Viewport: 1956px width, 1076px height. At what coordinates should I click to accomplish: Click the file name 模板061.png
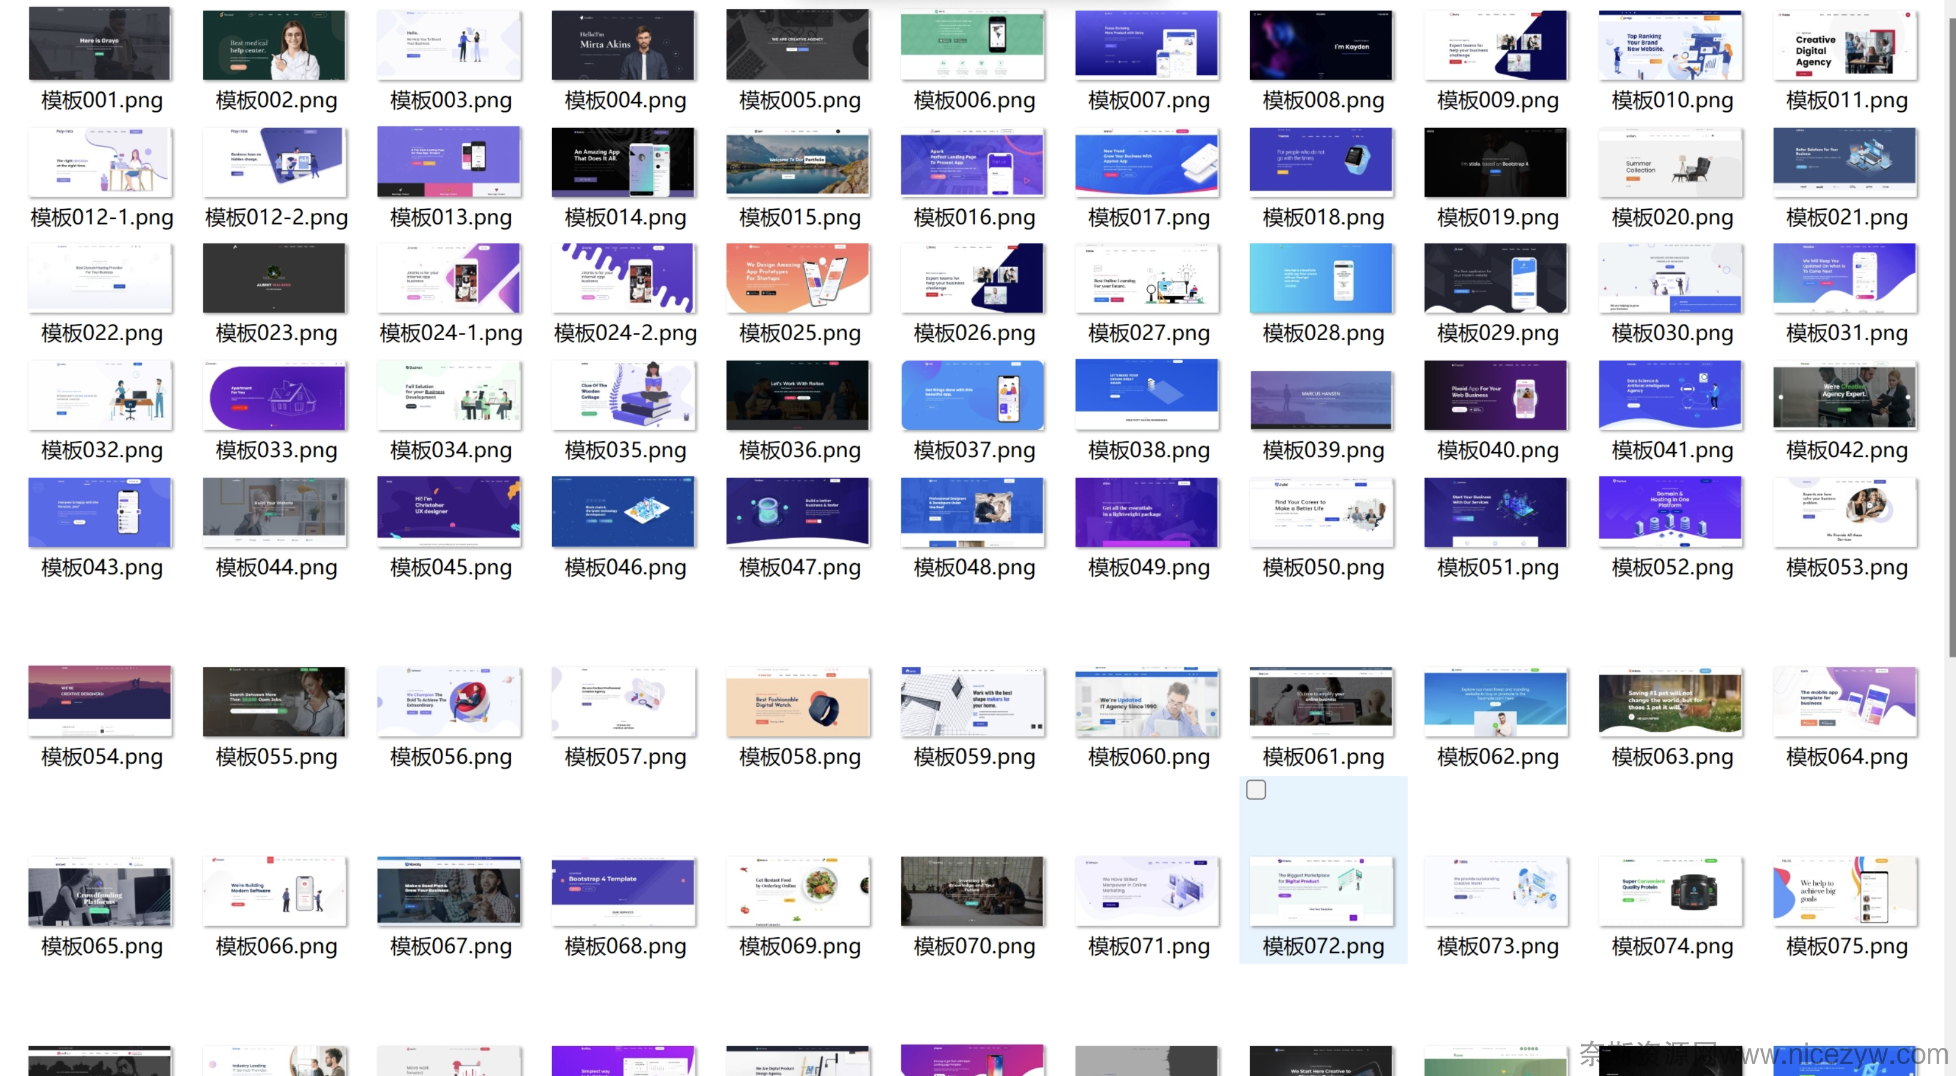pos(1323,757)
